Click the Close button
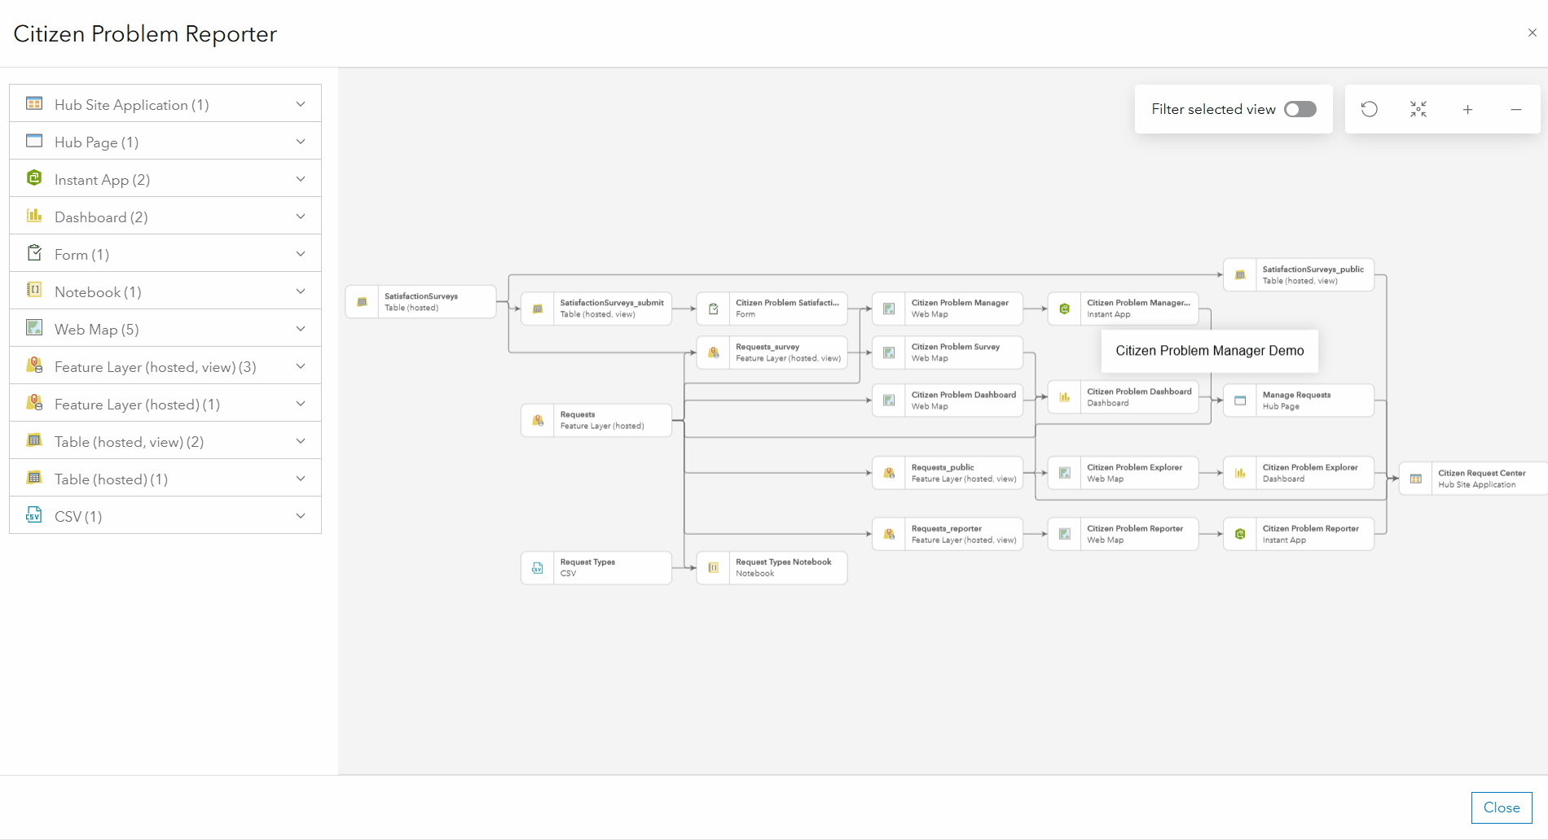 pyautogui.click(x=1501, y=807)
